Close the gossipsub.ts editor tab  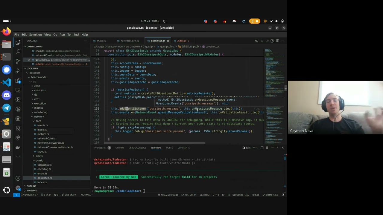click(168, 41)
